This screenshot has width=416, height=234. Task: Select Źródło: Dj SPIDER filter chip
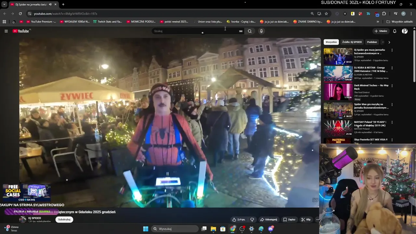tap(352, 42)
